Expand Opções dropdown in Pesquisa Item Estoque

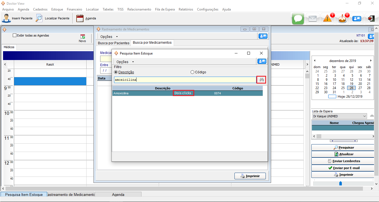[125, 62]
